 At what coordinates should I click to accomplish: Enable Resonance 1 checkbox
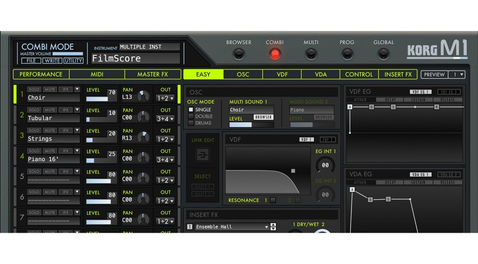[273, 200]
